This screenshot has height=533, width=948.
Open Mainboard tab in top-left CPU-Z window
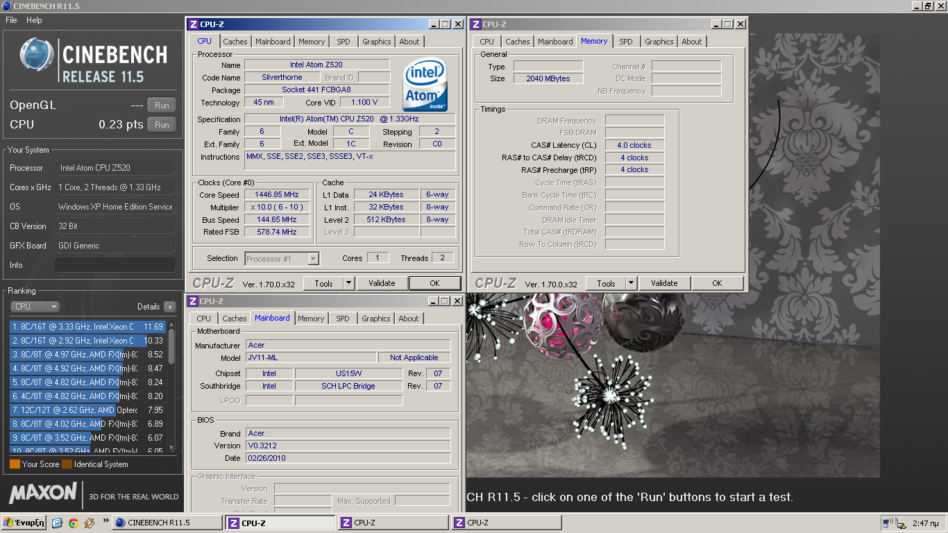(x=273, y=42)
